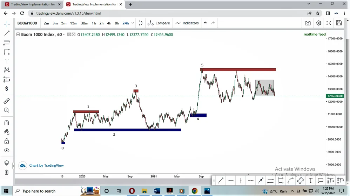This screenshot has height=196, width=350.
Task: Open Chrome from the taskbar
Action: point(194,191)
